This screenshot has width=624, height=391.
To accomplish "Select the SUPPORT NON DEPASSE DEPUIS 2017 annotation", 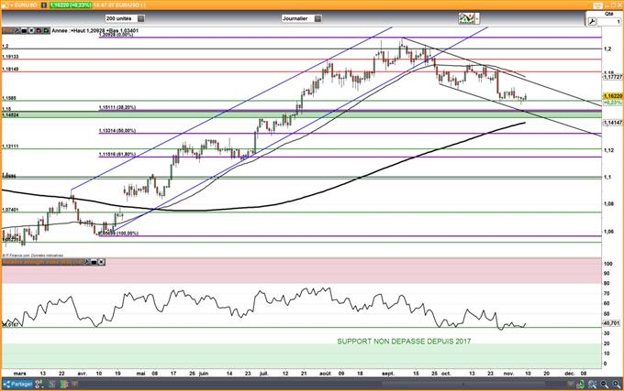I will pyautogui.click(x=404, y=342).
